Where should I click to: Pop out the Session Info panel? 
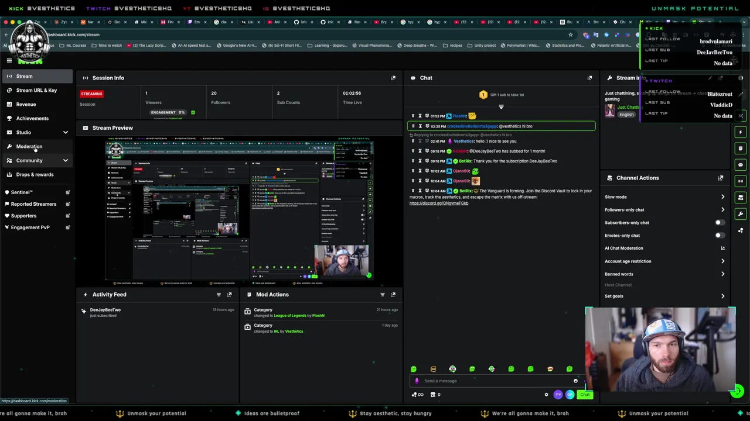393,78
